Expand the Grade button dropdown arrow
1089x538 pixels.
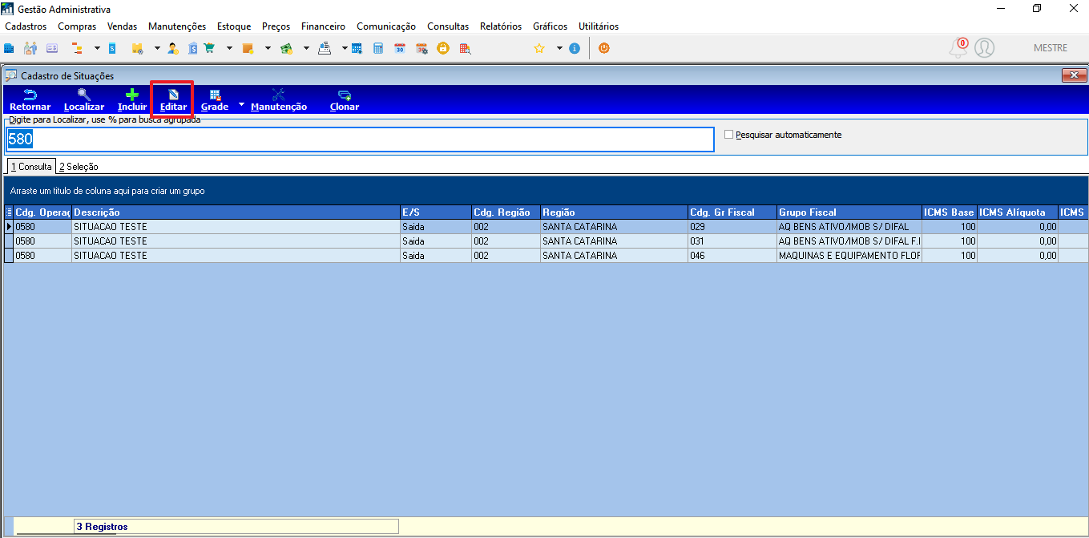(241, 104)
